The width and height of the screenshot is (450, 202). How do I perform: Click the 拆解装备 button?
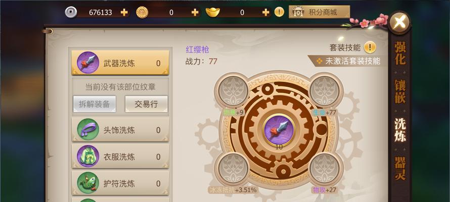[95, 104]
